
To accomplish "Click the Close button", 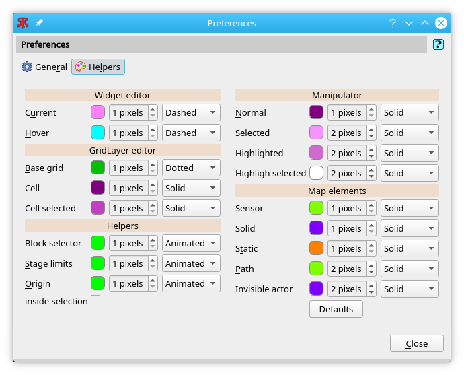I will coord(416,343).
